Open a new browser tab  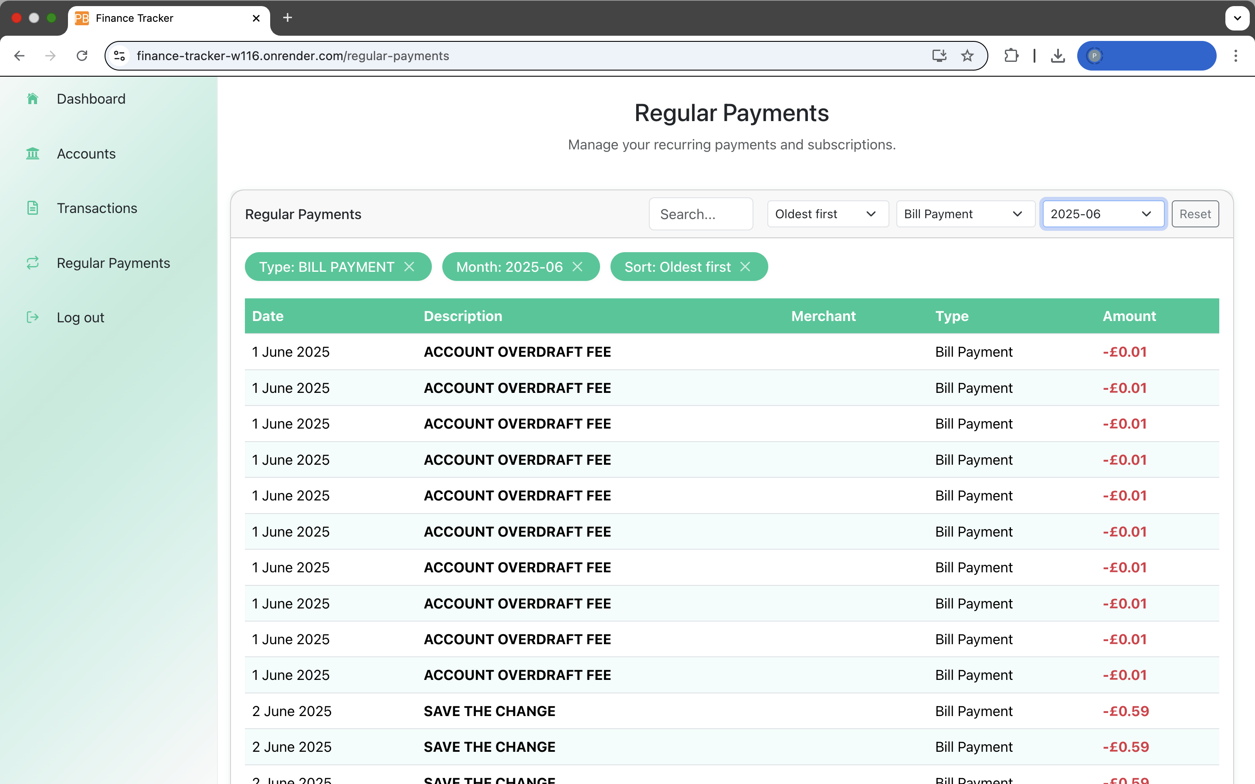[288, 18]
